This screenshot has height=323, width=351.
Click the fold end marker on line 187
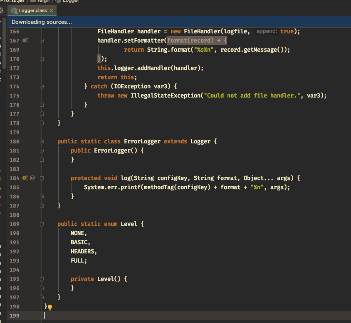point(42,206)
